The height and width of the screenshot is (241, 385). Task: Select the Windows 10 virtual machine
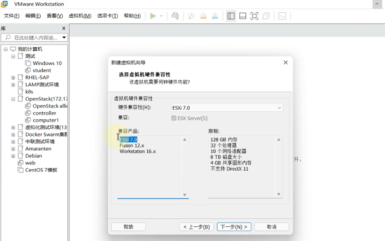47,63
